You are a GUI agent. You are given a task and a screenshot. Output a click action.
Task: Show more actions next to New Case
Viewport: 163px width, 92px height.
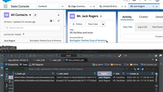point(103,24)
